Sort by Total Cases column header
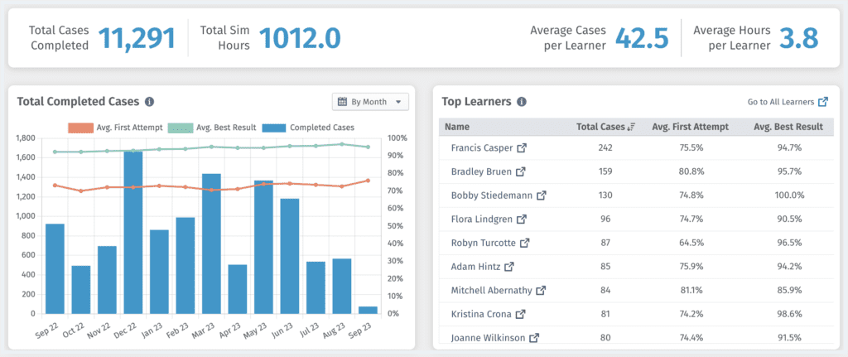848x357 pixels. pyautogui.click(x=600, y=127)
